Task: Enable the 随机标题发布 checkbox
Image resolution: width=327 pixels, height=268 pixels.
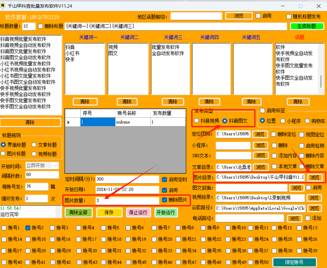Action: [x=289, y=17]
